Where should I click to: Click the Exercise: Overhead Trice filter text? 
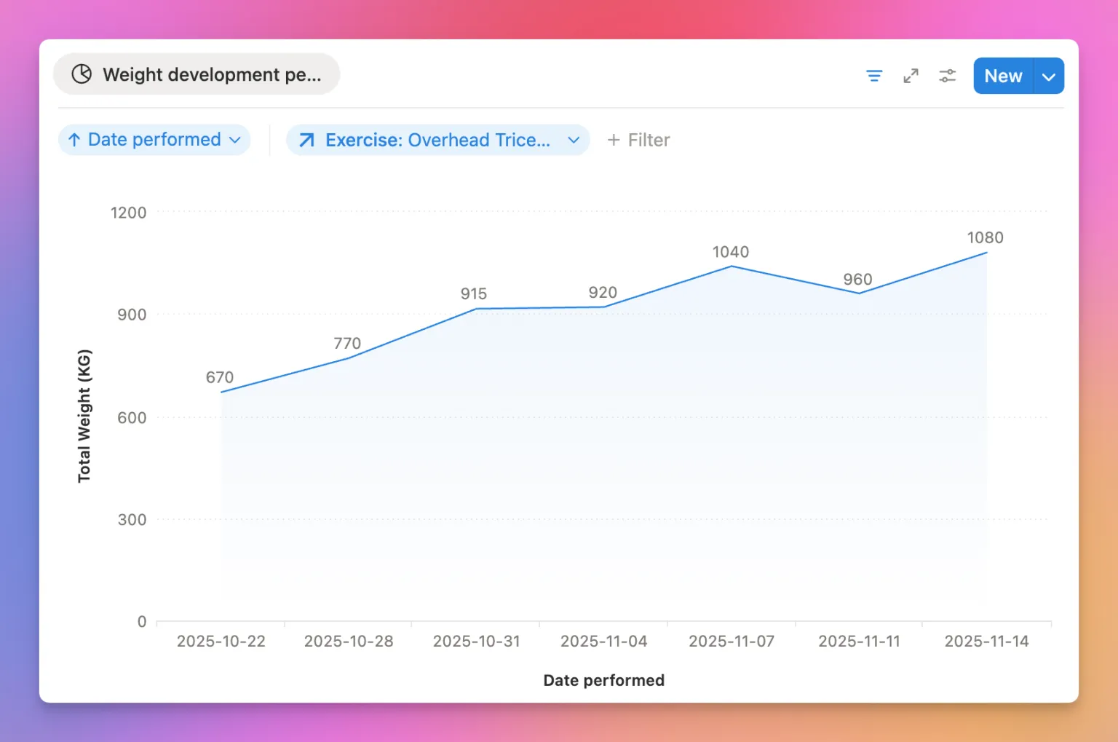pyautogui.click(x=437, y=140)
